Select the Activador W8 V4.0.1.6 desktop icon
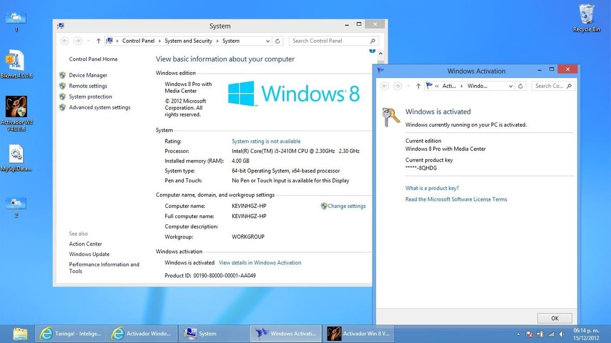 pyautogui.click(x=16, y=114)
